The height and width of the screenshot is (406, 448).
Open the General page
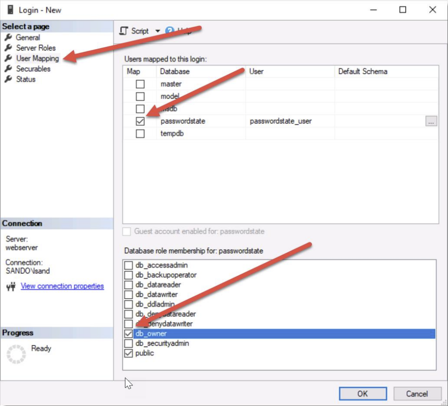[28, 38]
